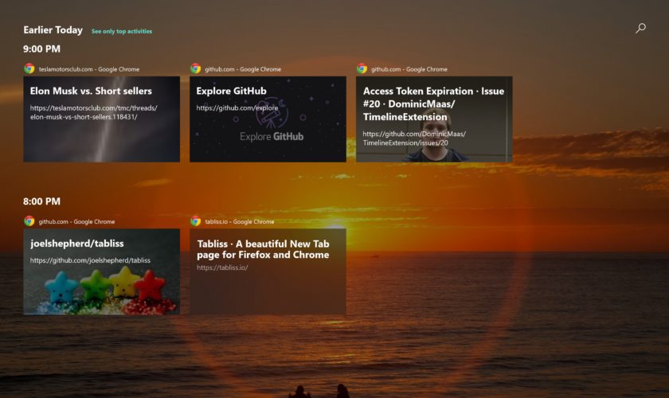This screenshot has width=669, height=398.
Task: Open the Elon Musk vs. Short sellers card
Action: pyautogui.click(x=102, y=119)
